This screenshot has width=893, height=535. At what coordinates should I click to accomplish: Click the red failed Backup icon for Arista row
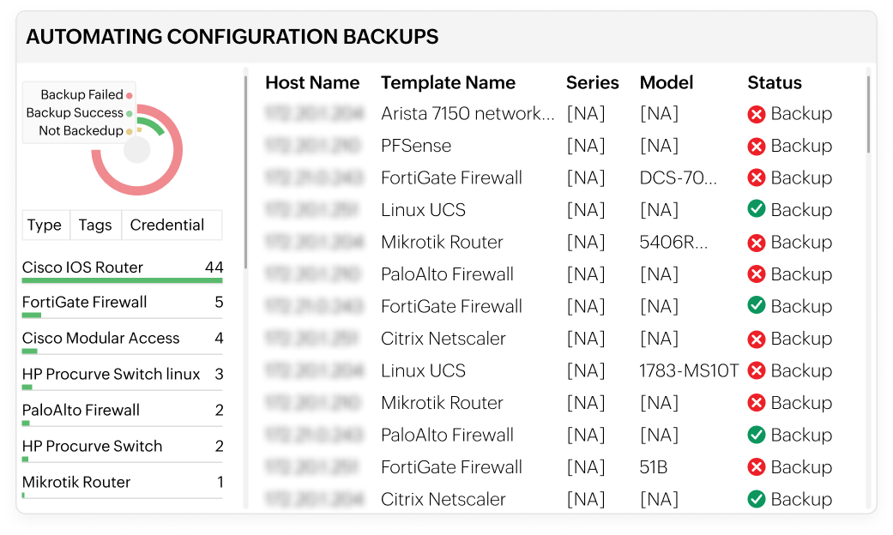coord(756,113)
